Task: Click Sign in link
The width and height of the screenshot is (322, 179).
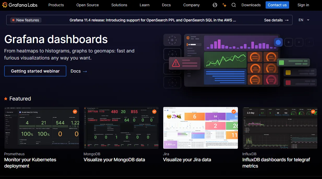Action: coord(303,5)
